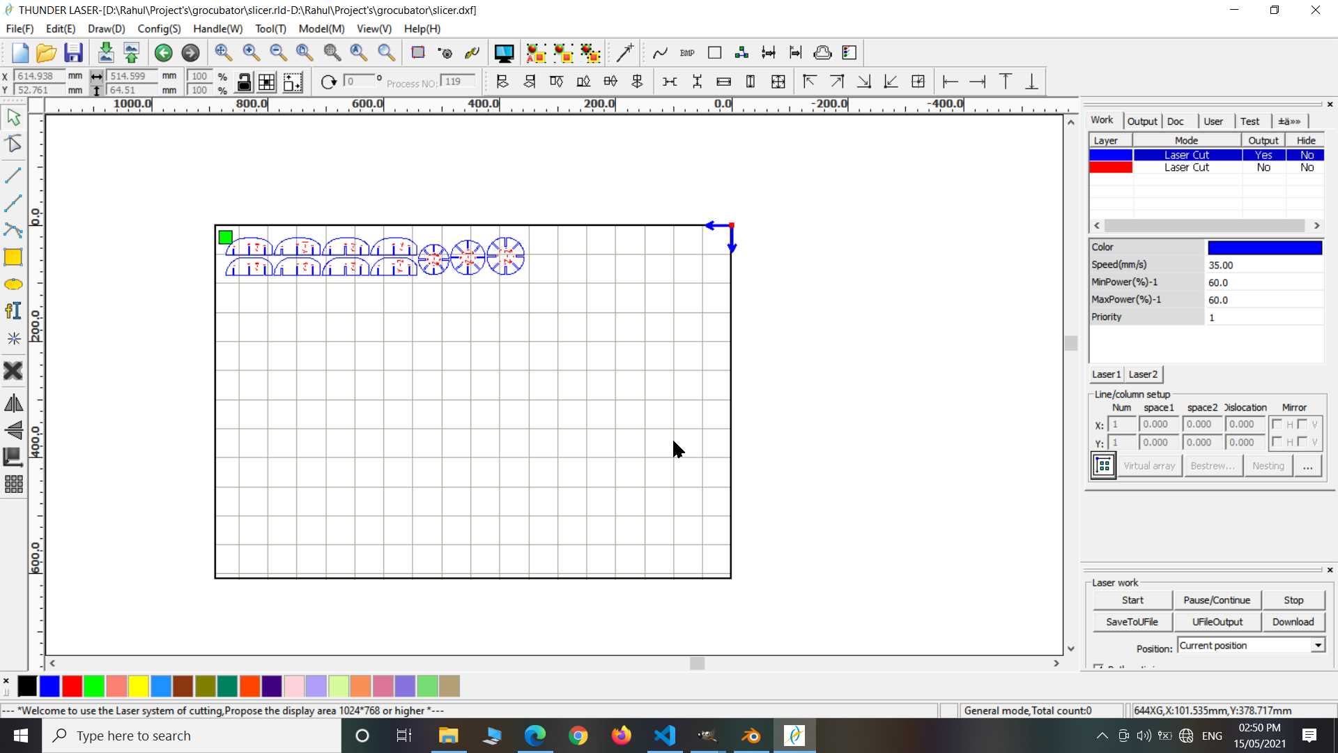Screen dimensions: 1338x753
Task: Click the blue Color field in layer parameters
Action: tap(1264, 248)
